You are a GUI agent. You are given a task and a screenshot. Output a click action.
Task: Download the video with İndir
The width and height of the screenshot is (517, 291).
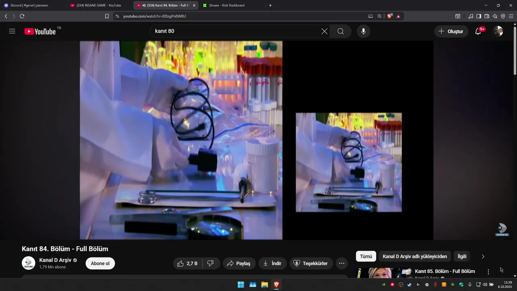(273, 264)
